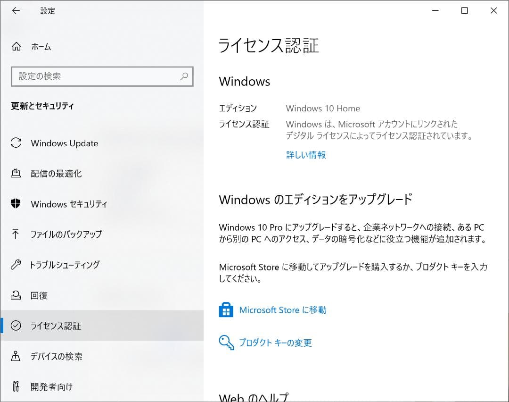Click Microsoft Store に移動
This screenshot has height=402, width=509.
(x=283, y=310)
